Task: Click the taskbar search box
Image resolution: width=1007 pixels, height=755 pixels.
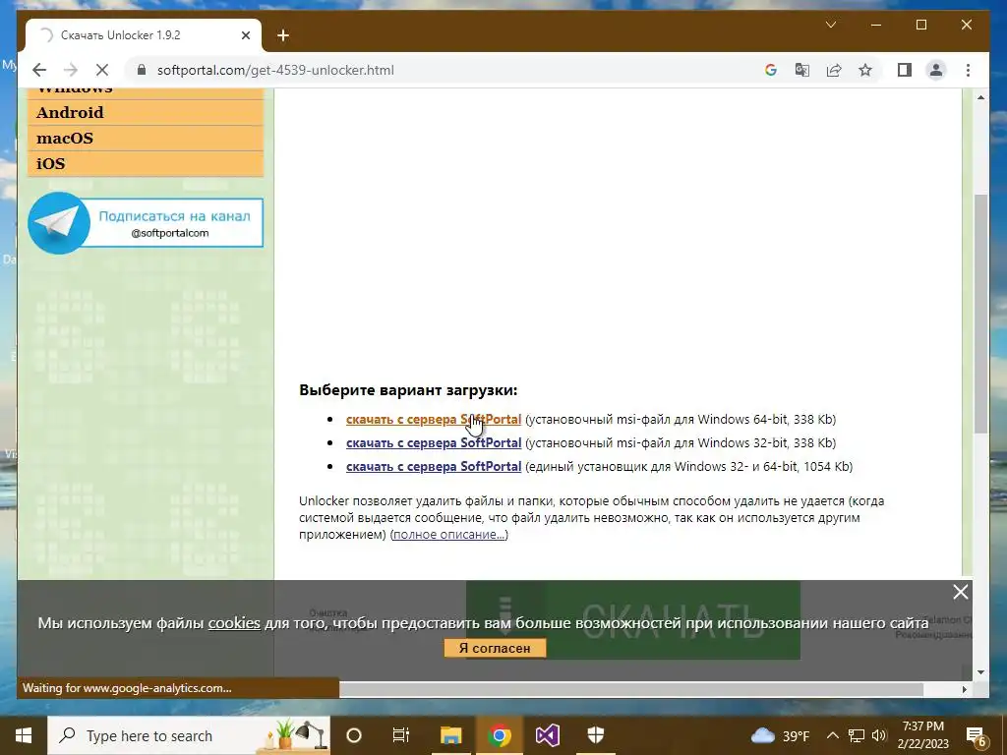Action: coord(189,735)
